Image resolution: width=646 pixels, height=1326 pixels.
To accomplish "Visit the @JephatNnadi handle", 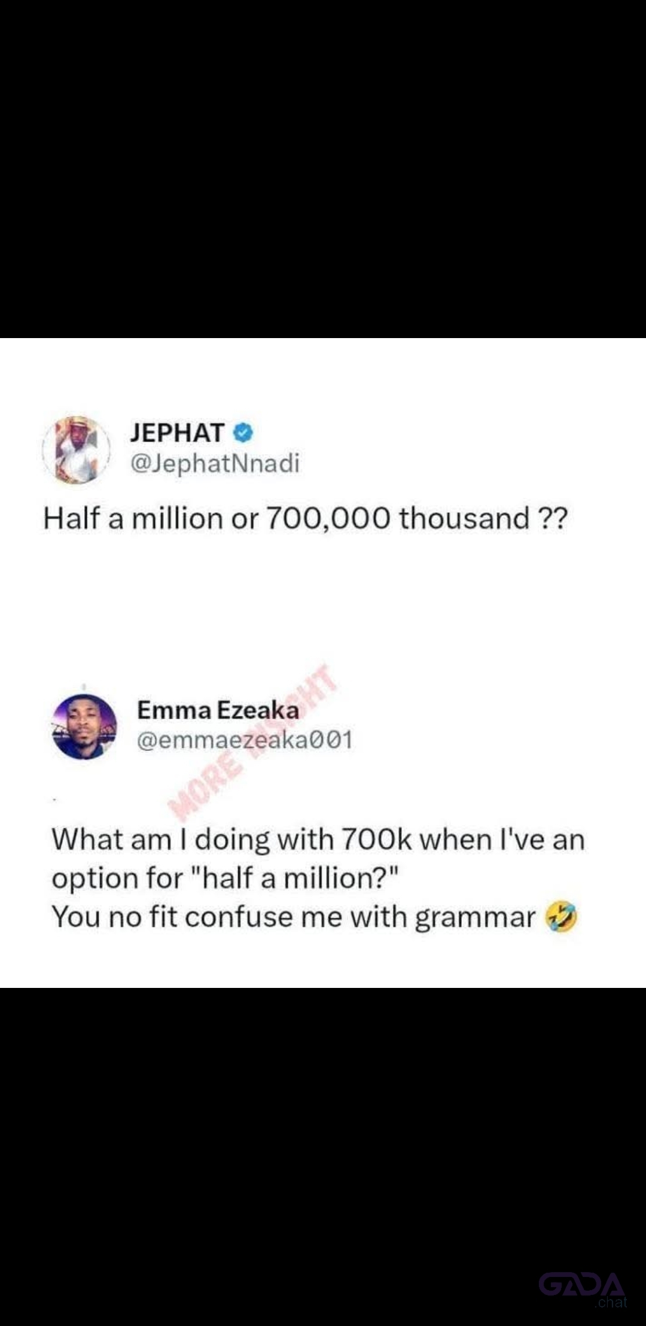I will [215, 463].
